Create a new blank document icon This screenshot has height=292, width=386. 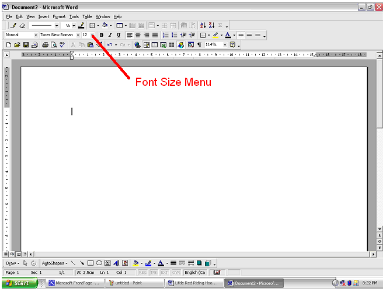9,45
